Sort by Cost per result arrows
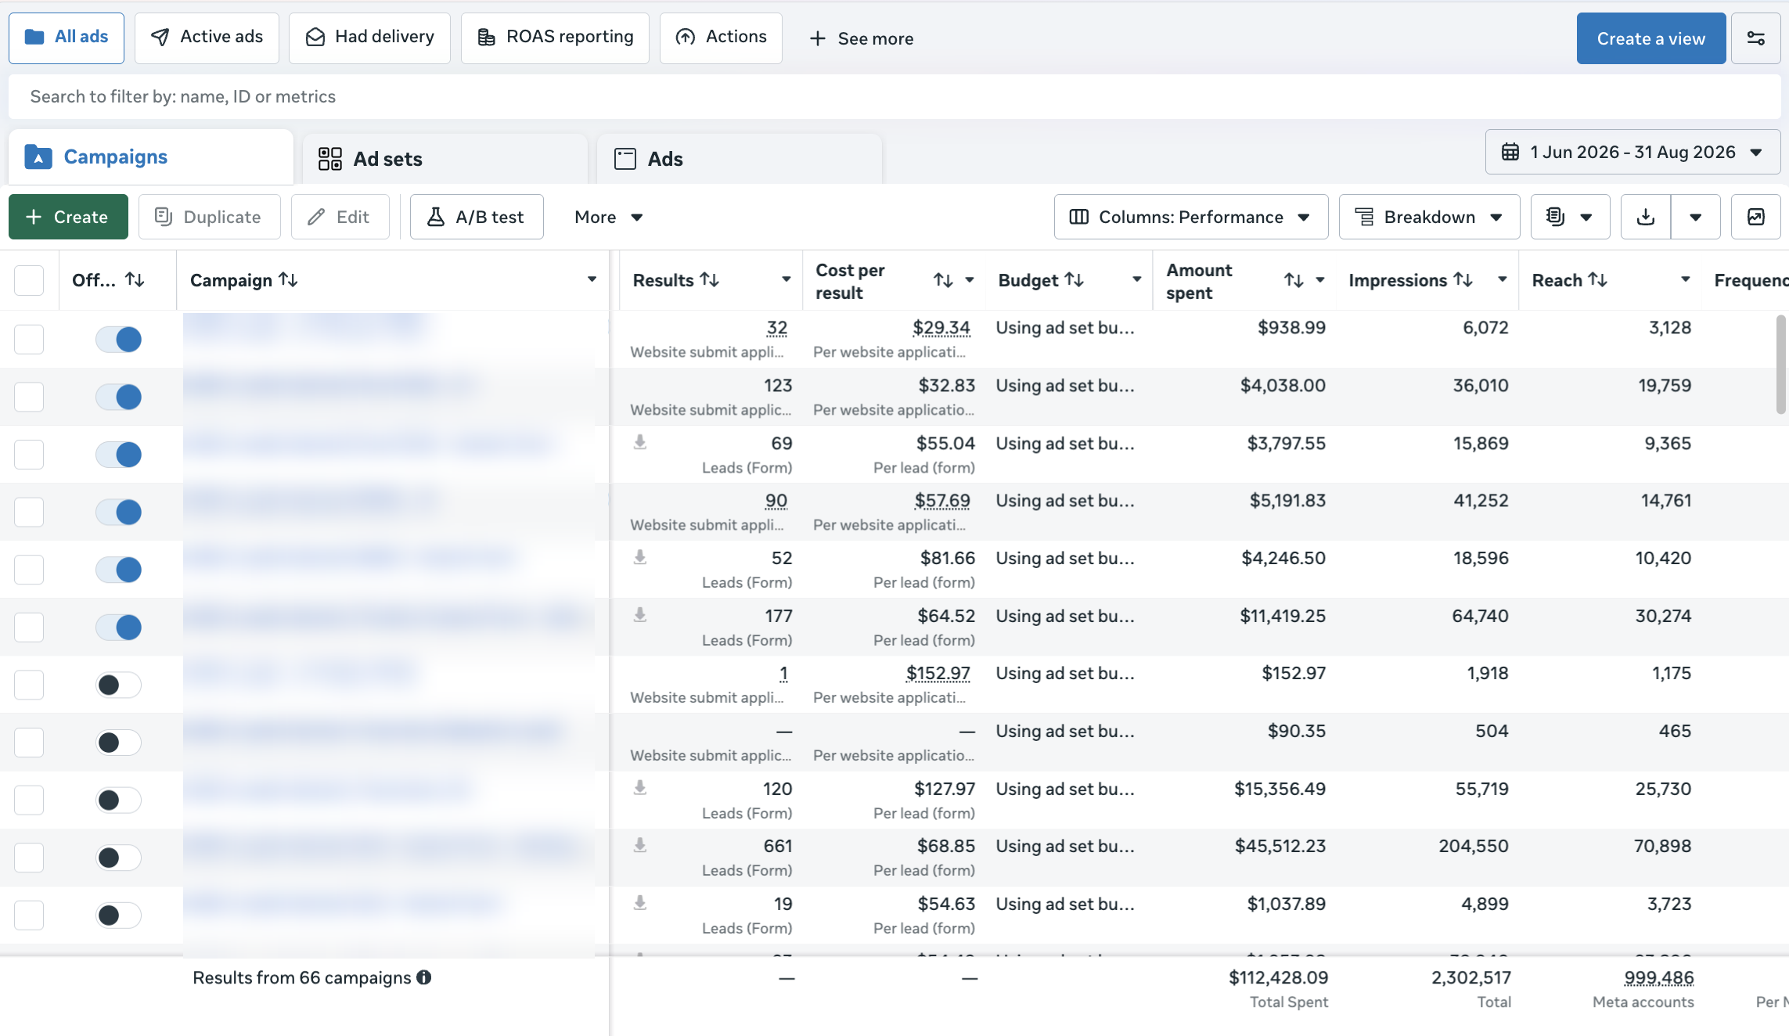1789x1036 pixels. coord(944,280)
